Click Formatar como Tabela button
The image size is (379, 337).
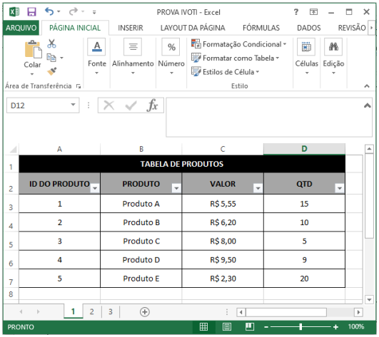click(x=236, y=58)
